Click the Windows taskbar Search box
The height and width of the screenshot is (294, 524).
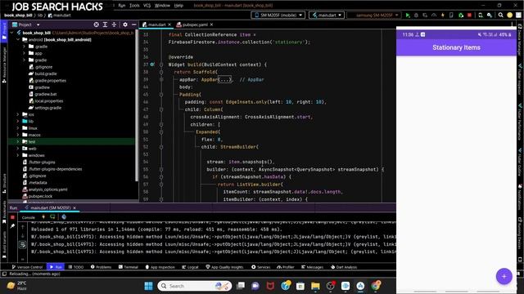(195, 286)
